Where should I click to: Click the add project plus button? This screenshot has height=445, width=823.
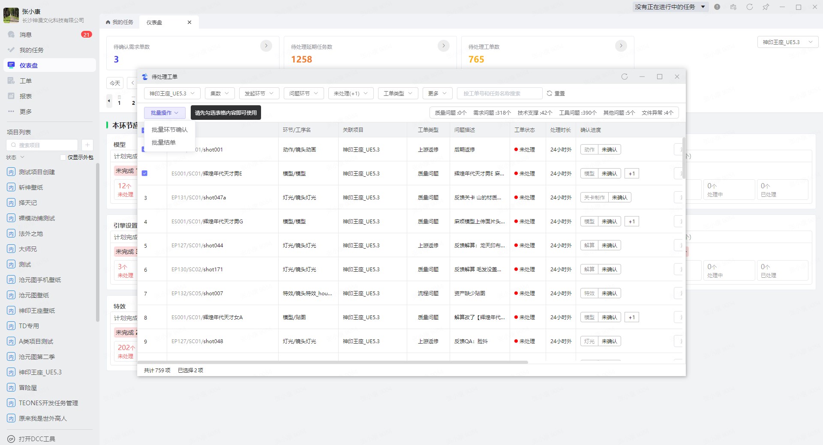coord(87,145)
